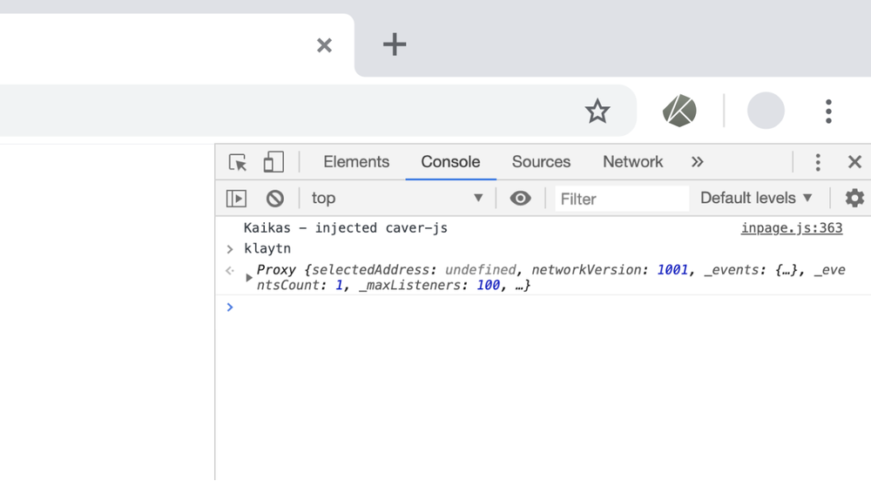Screen dimensions: 871x487
Task: Focus the console Filter field
Action: click(622, 199)
